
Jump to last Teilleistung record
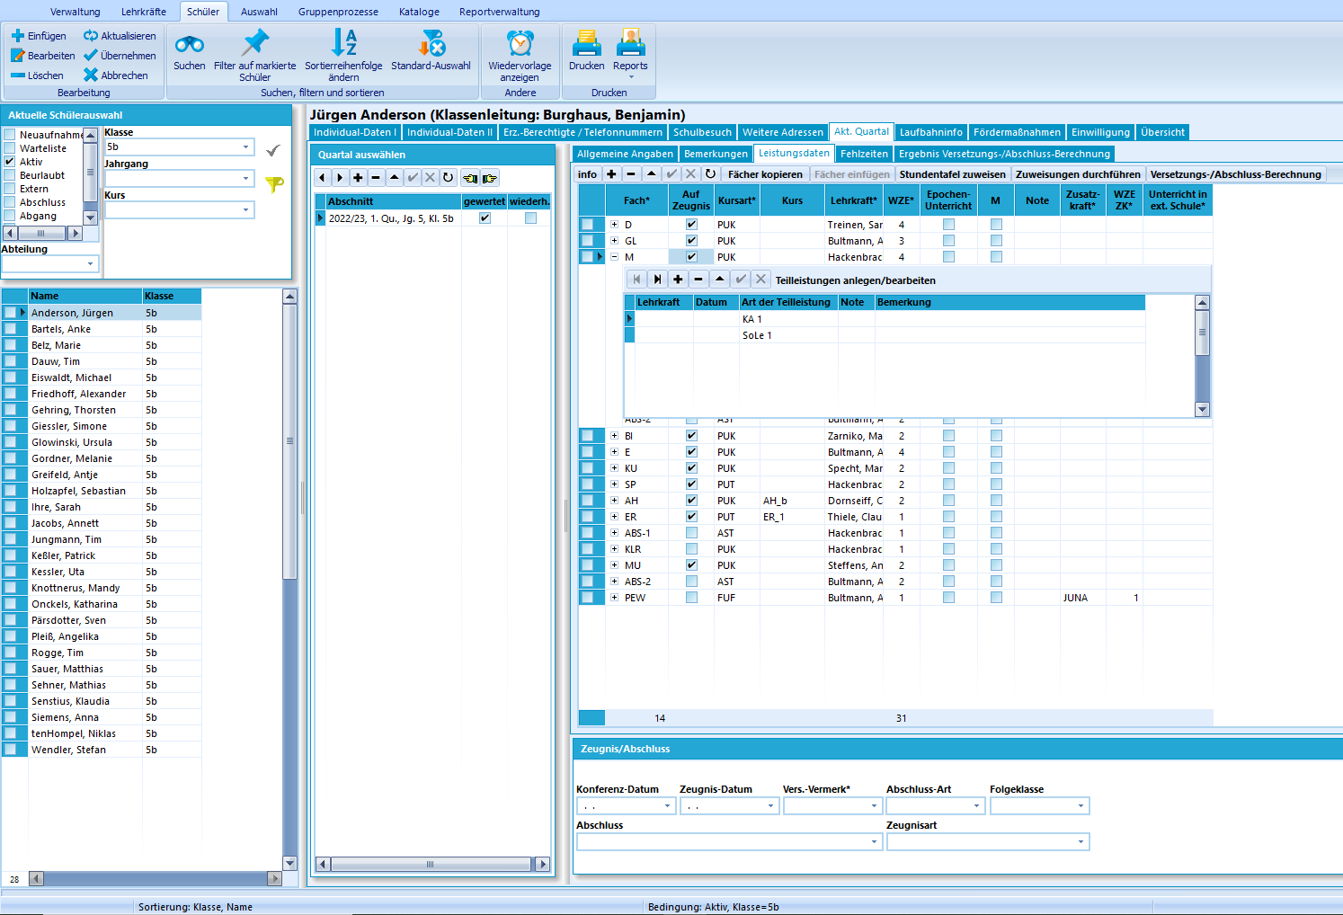[x=657, y=280]
